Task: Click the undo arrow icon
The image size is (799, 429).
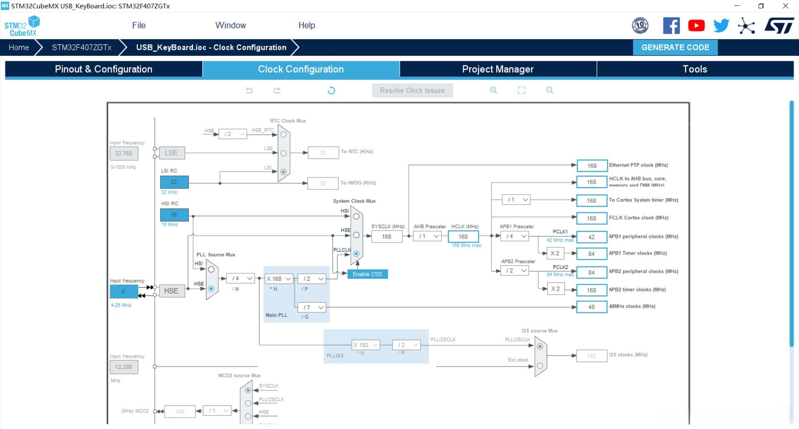Action: click(x=249, y=90)
